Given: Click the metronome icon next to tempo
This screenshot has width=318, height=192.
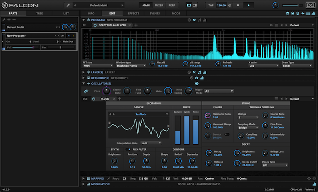Looking at the screenshot, I should [230, 5].
